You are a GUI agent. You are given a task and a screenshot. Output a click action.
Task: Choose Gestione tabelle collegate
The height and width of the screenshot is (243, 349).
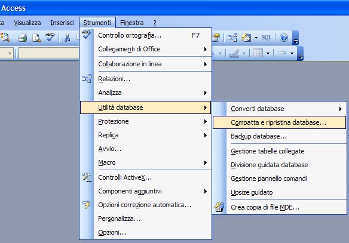(x=279, y=151)
